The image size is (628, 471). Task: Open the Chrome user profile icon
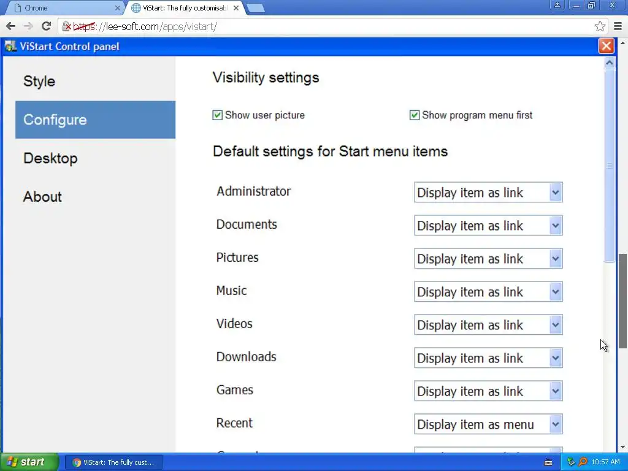(557, 5)
